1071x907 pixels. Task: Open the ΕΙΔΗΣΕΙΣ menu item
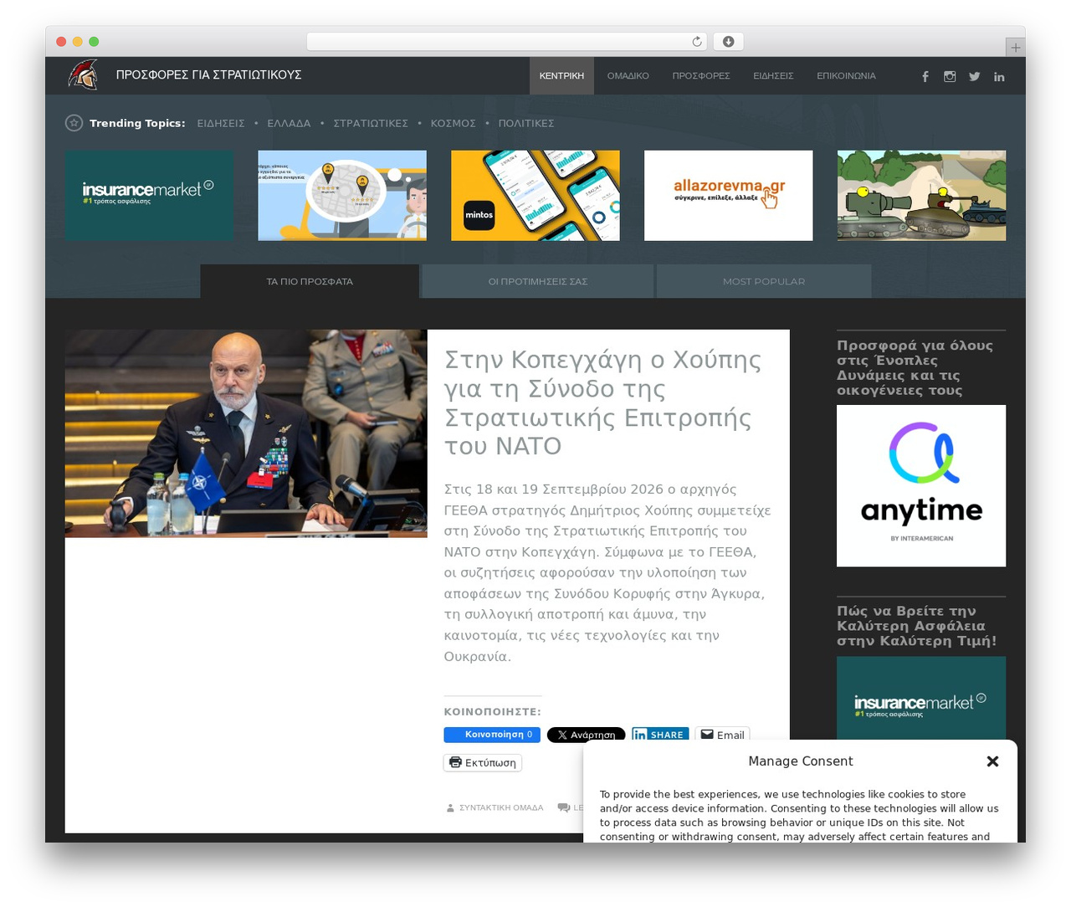773,75
